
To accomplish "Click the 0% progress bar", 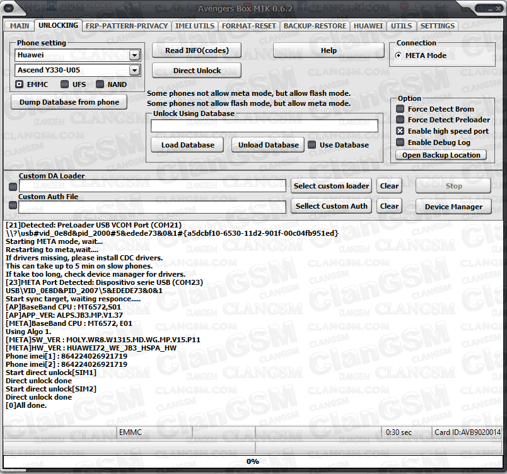I will [x=253, y=461].
